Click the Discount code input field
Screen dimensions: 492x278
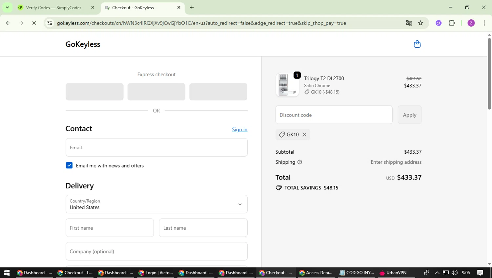pos(334,115)
